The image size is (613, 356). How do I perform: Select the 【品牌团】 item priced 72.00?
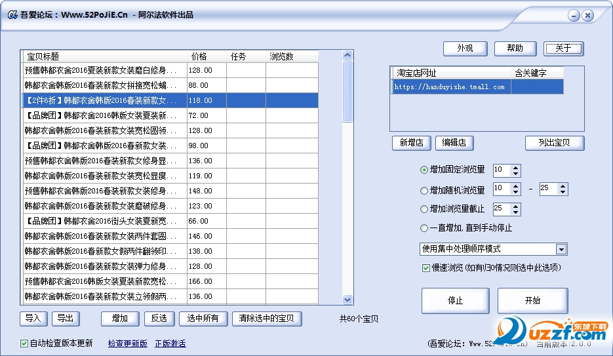(171, 115)
